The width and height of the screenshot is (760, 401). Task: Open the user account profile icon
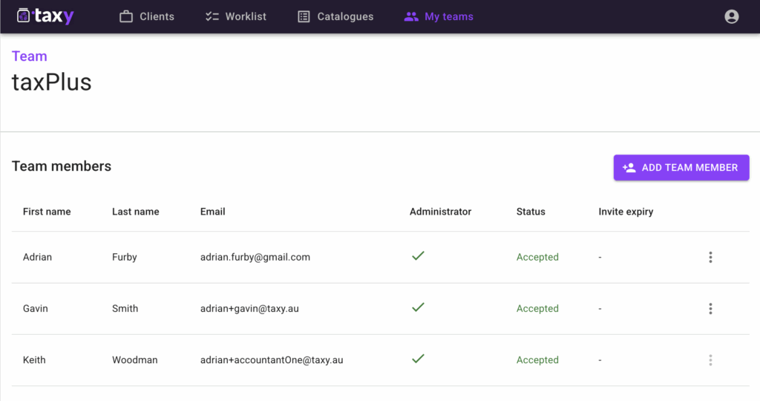click(731, 16)
